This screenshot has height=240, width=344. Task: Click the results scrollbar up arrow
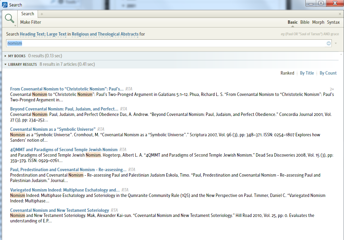pos(341,54)
